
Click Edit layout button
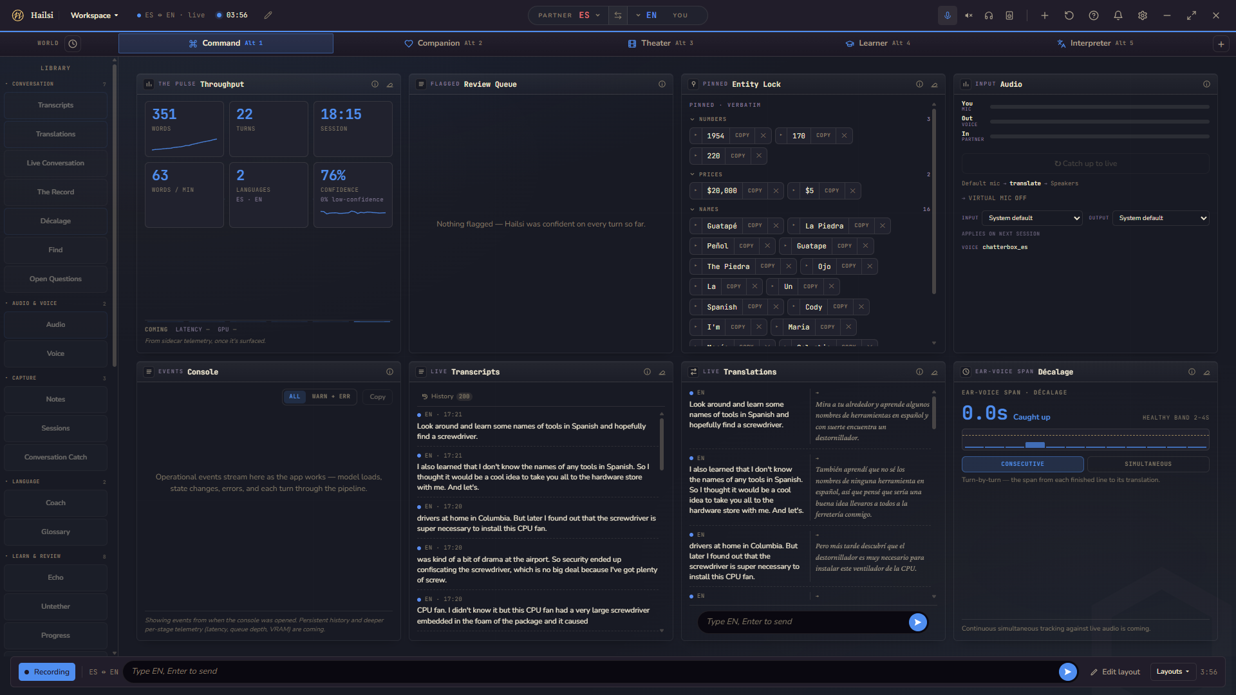(1115, 672)
